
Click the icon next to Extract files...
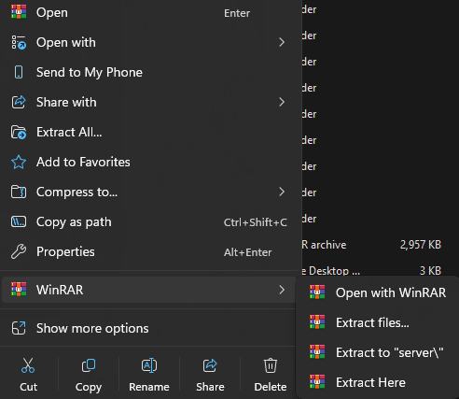[x=317, y=321]
